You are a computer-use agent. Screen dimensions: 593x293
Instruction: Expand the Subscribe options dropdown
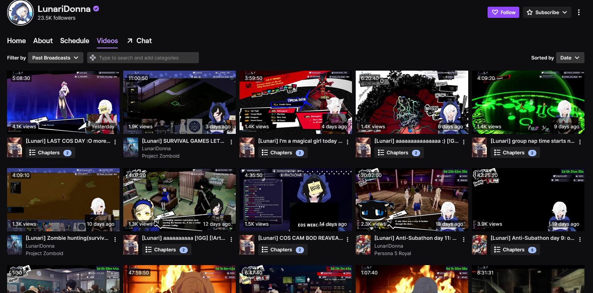(x=547, y=12)
